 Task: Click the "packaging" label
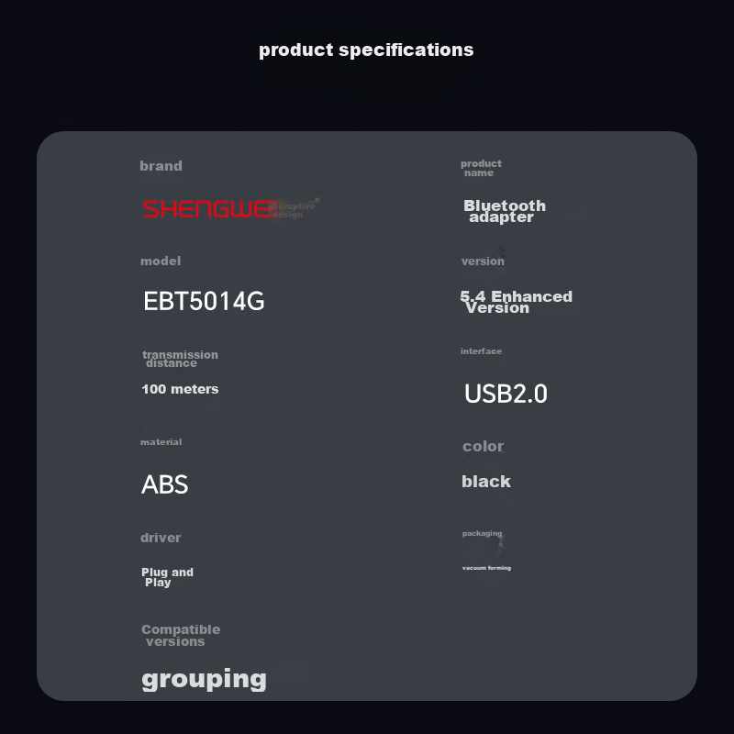(x=482, y=533)
